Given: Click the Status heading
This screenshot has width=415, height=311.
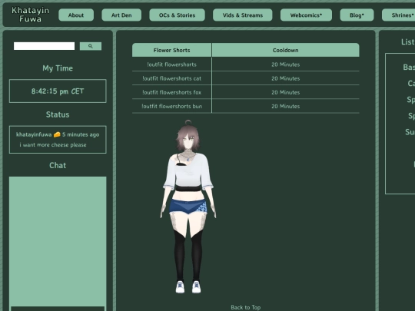Looking at the screenshot, I should click(x=58, y=114).
